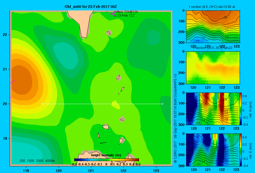
Task: Click depth label '300' of the t section
Action: click(182, 42)
